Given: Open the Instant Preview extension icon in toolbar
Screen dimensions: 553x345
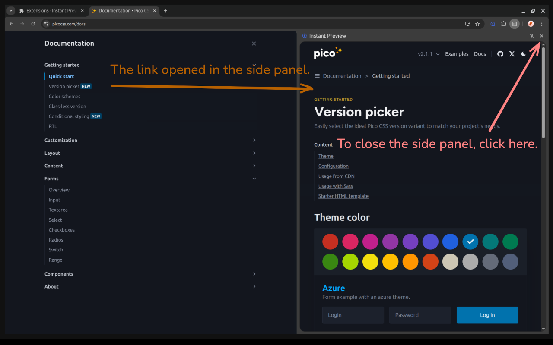Looking at the screenshot, I should point(493,24).
